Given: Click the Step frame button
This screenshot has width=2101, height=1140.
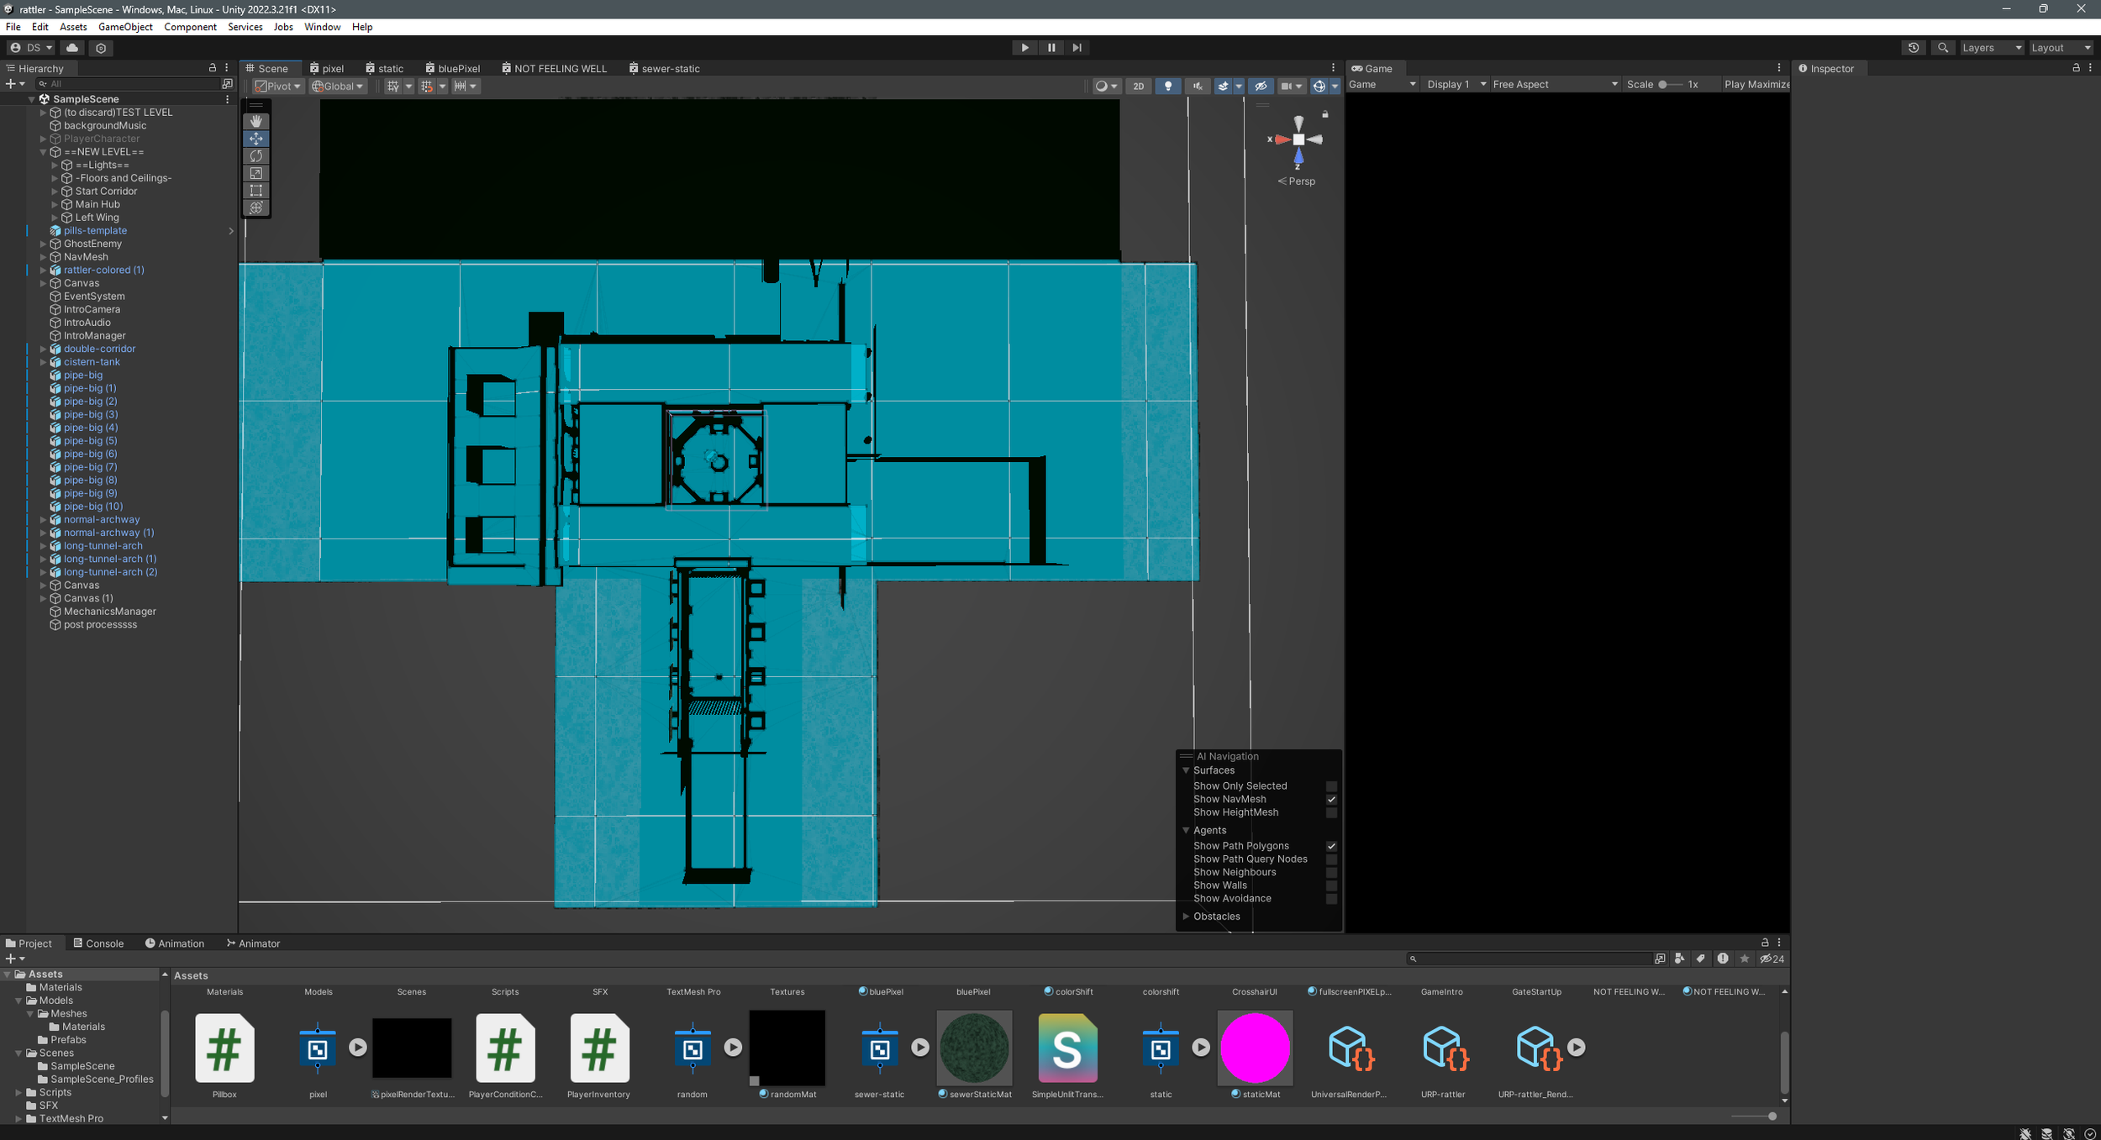Looking at the screenshot, I should tap(1077, 48).
